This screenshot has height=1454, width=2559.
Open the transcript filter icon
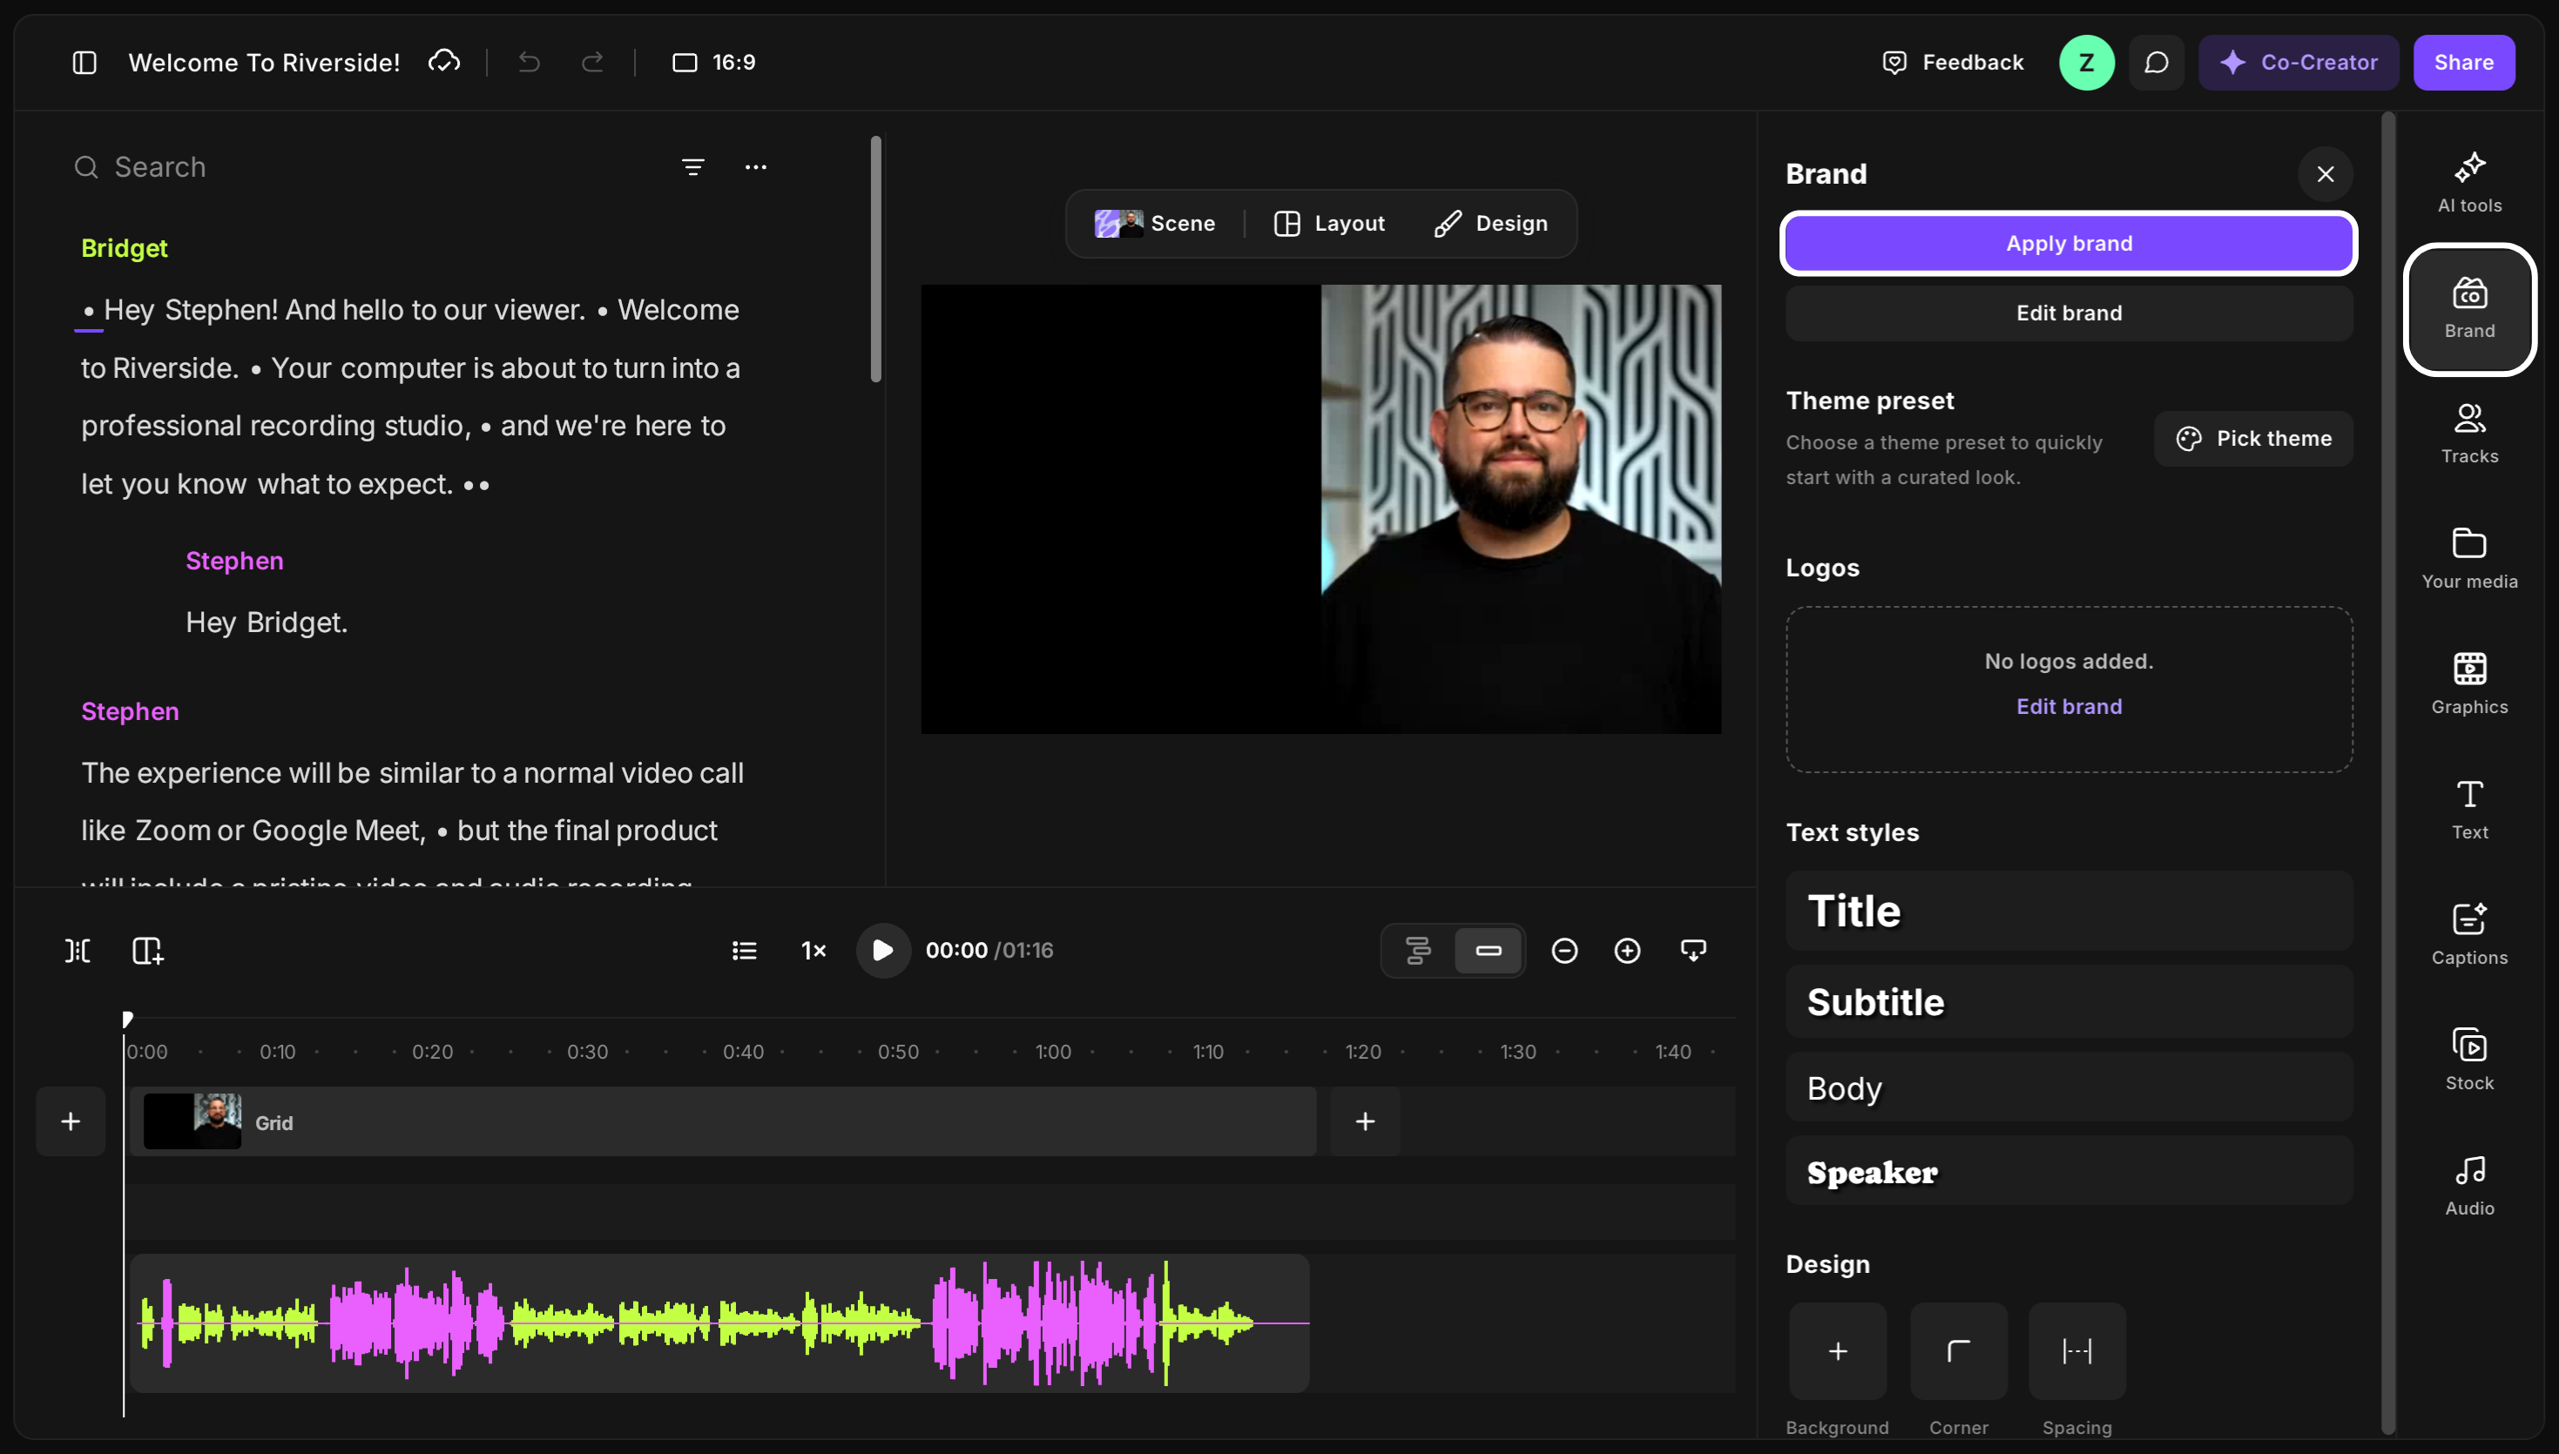(693, 167)
